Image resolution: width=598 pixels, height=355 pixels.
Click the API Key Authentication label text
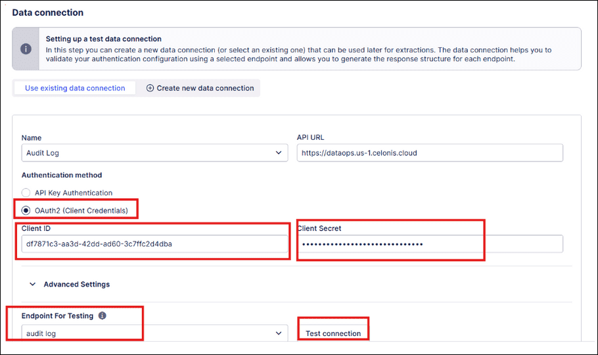[74, 193]
